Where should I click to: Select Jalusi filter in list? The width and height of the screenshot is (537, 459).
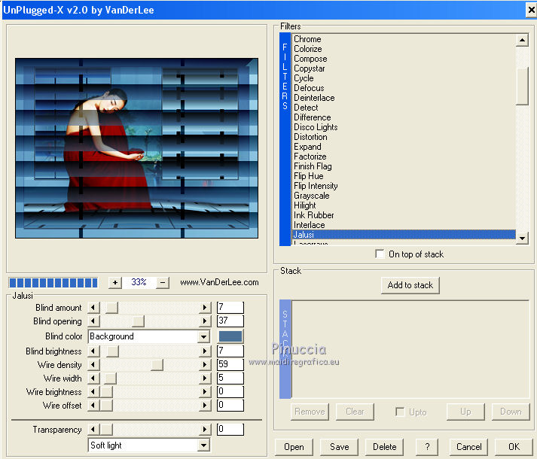pos(404,235)
